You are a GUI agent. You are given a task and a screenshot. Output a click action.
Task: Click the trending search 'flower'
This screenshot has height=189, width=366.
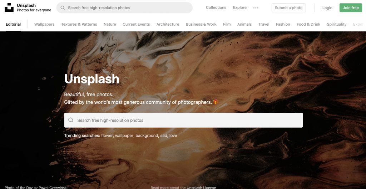click(x=107, y=136)
